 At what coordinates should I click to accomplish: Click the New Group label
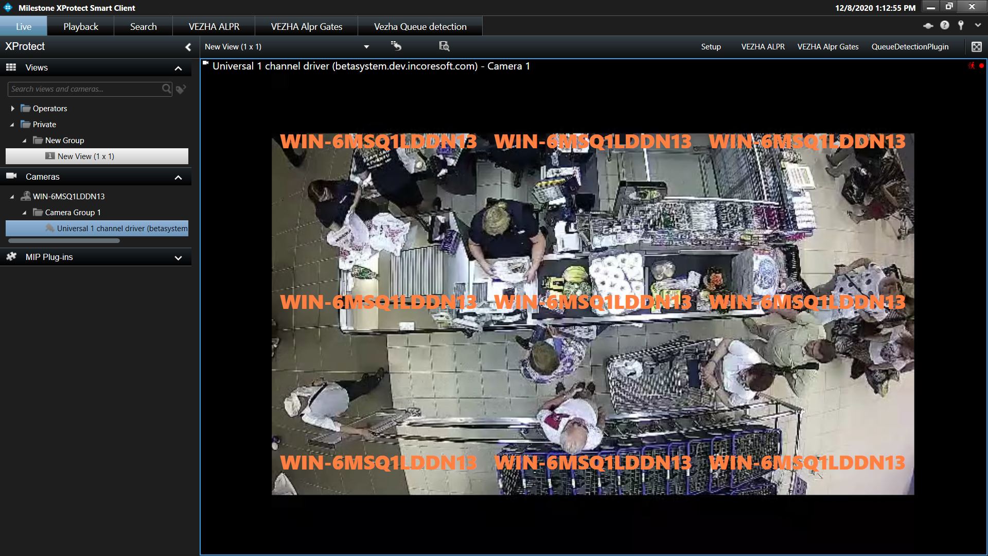click(x=64, y=140)
